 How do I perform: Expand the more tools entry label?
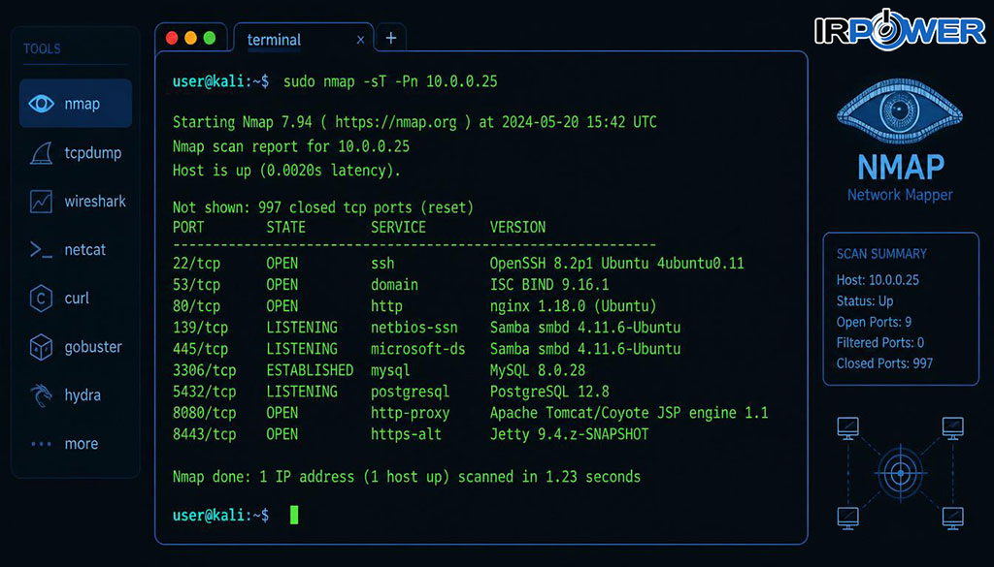point(82,444)
